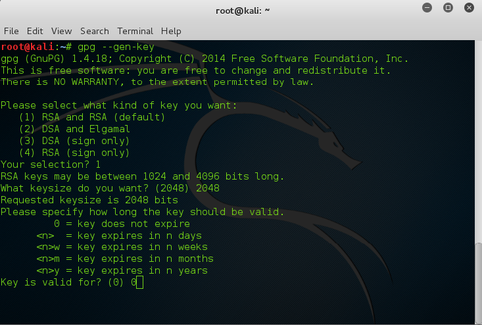
Task: Open the Help menu
Action: (171, 31)
